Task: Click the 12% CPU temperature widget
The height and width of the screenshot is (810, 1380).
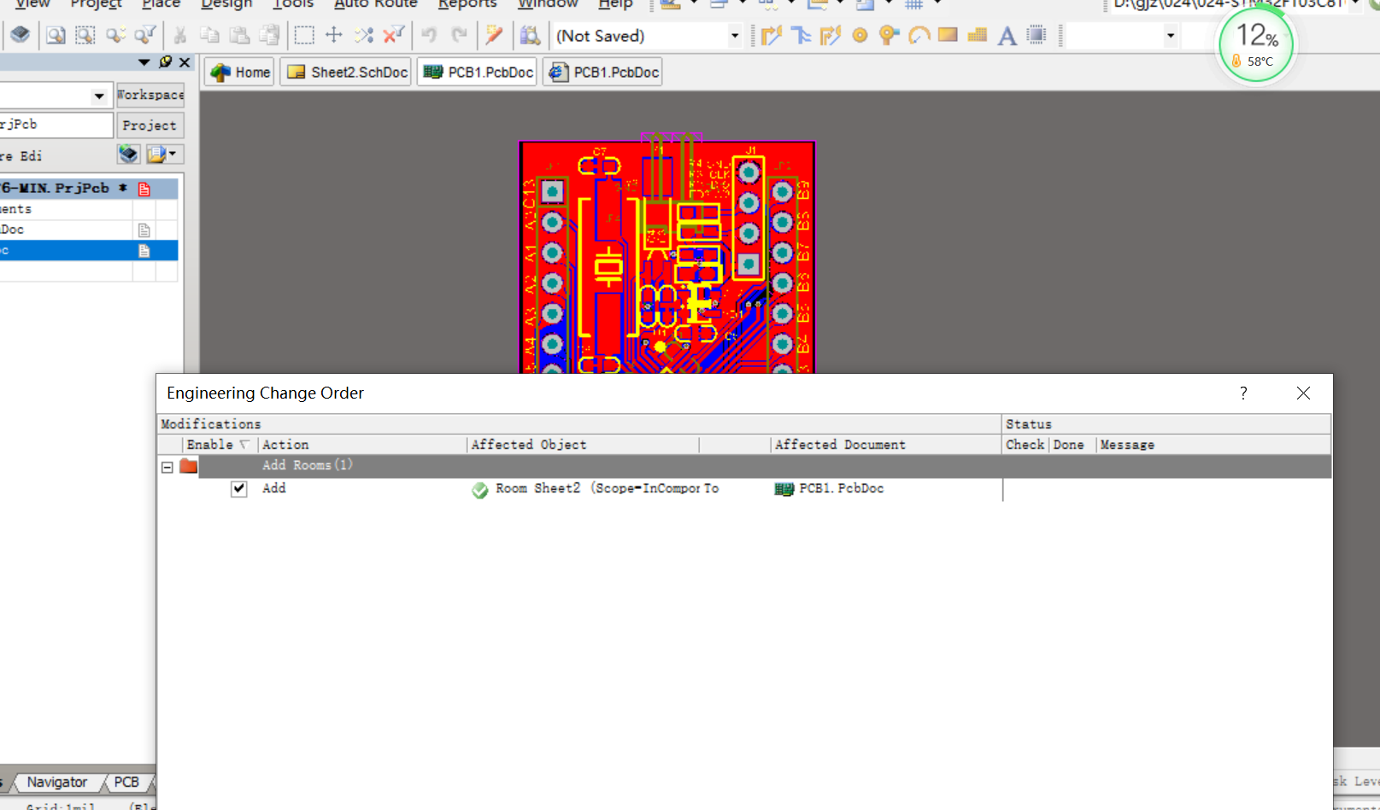Action: 1256,44
